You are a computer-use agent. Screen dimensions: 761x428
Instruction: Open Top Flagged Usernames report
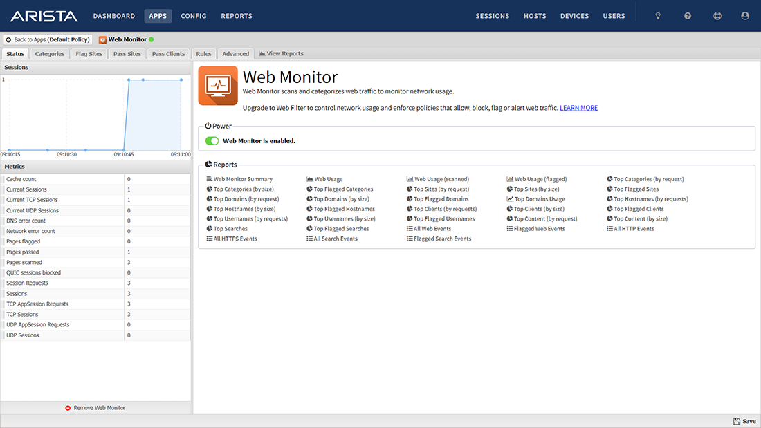(441, 219)
